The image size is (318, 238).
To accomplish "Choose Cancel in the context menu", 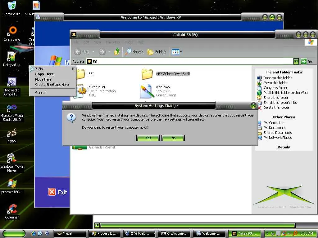I will (53, 92).
